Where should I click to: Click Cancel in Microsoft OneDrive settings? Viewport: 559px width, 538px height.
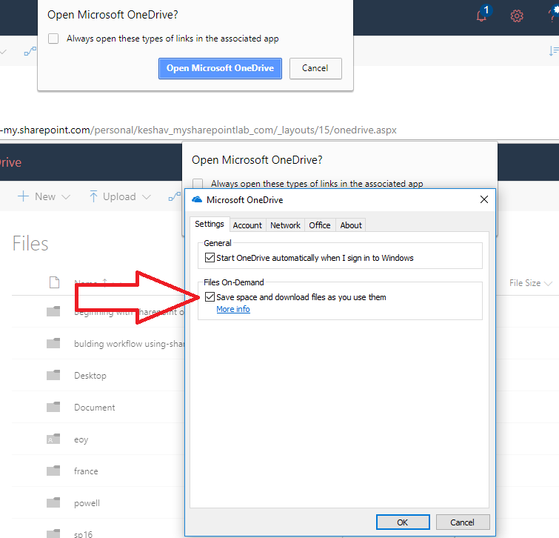(x=463, y=522)
